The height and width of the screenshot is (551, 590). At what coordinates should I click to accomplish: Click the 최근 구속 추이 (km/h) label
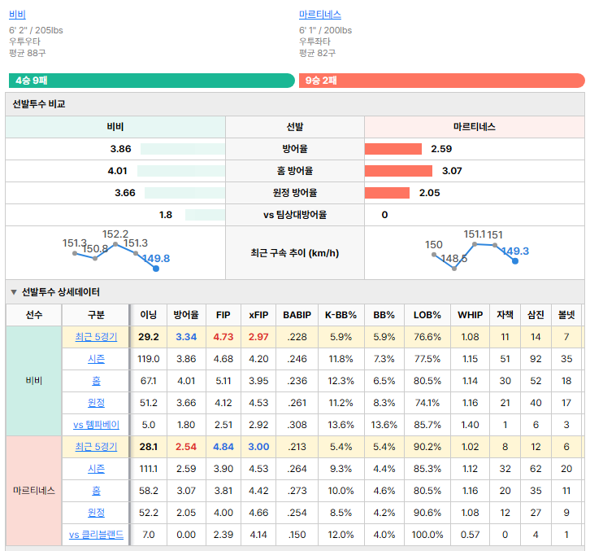click(x=295, y=253)
